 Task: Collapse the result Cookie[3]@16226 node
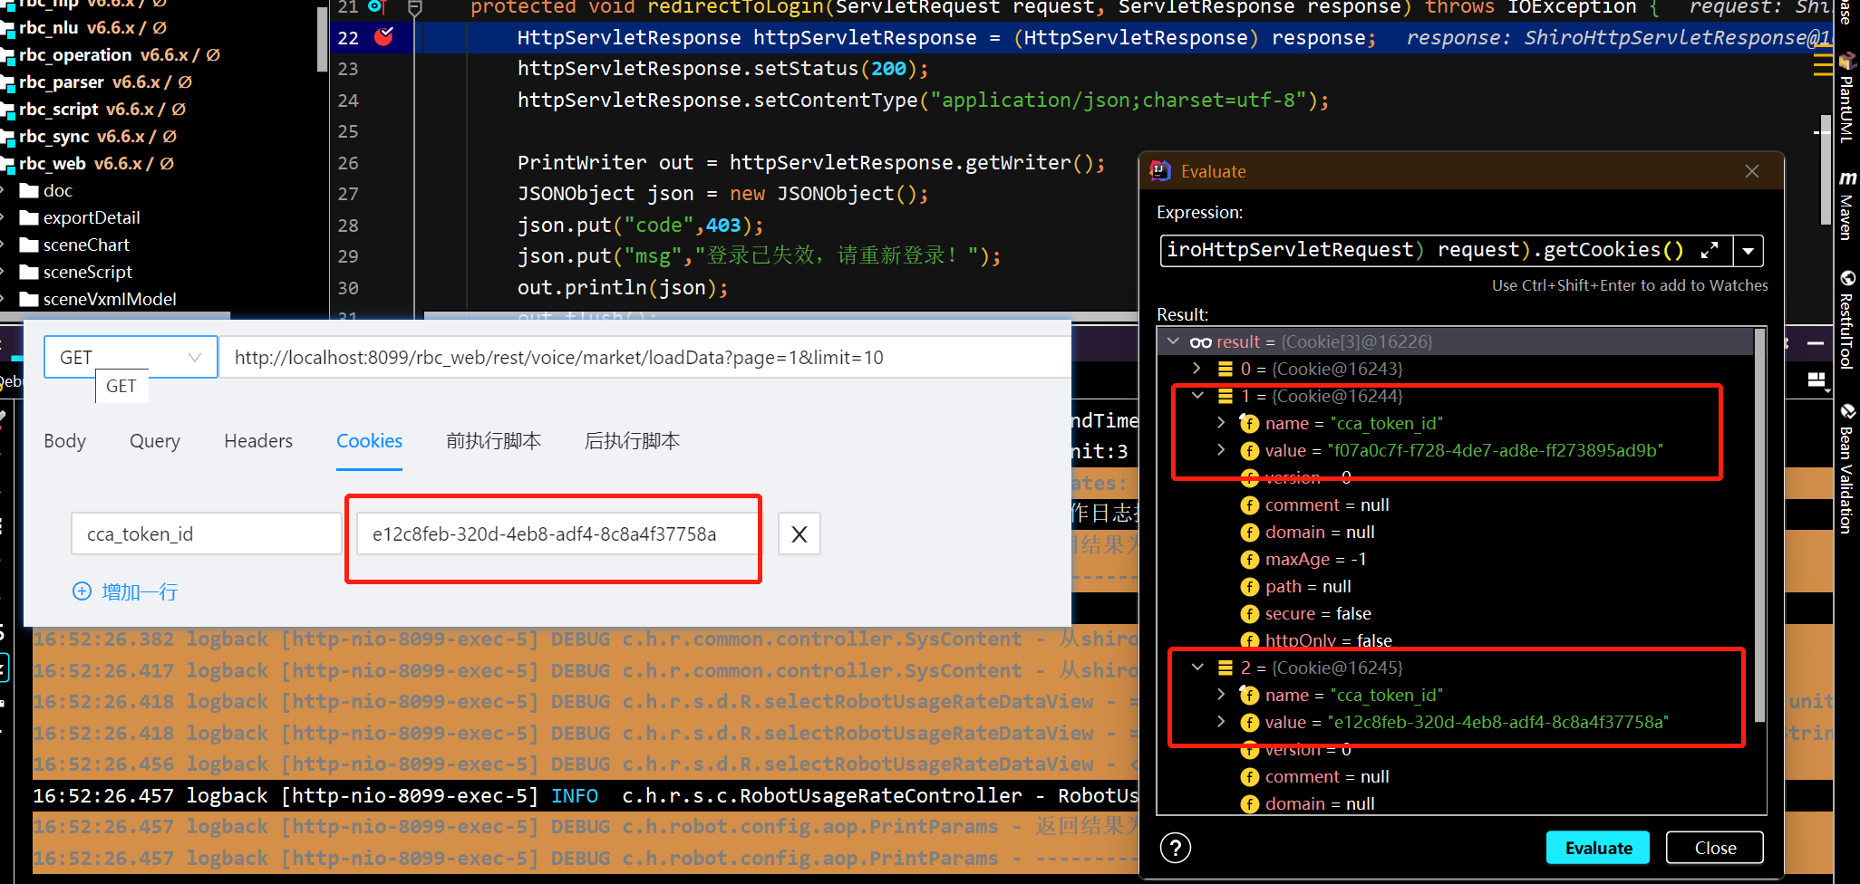(1173, 341)
